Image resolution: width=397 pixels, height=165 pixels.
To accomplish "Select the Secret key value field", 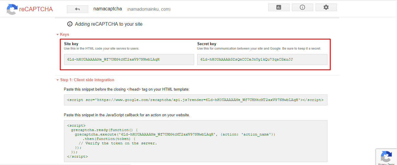I will 262,59.
